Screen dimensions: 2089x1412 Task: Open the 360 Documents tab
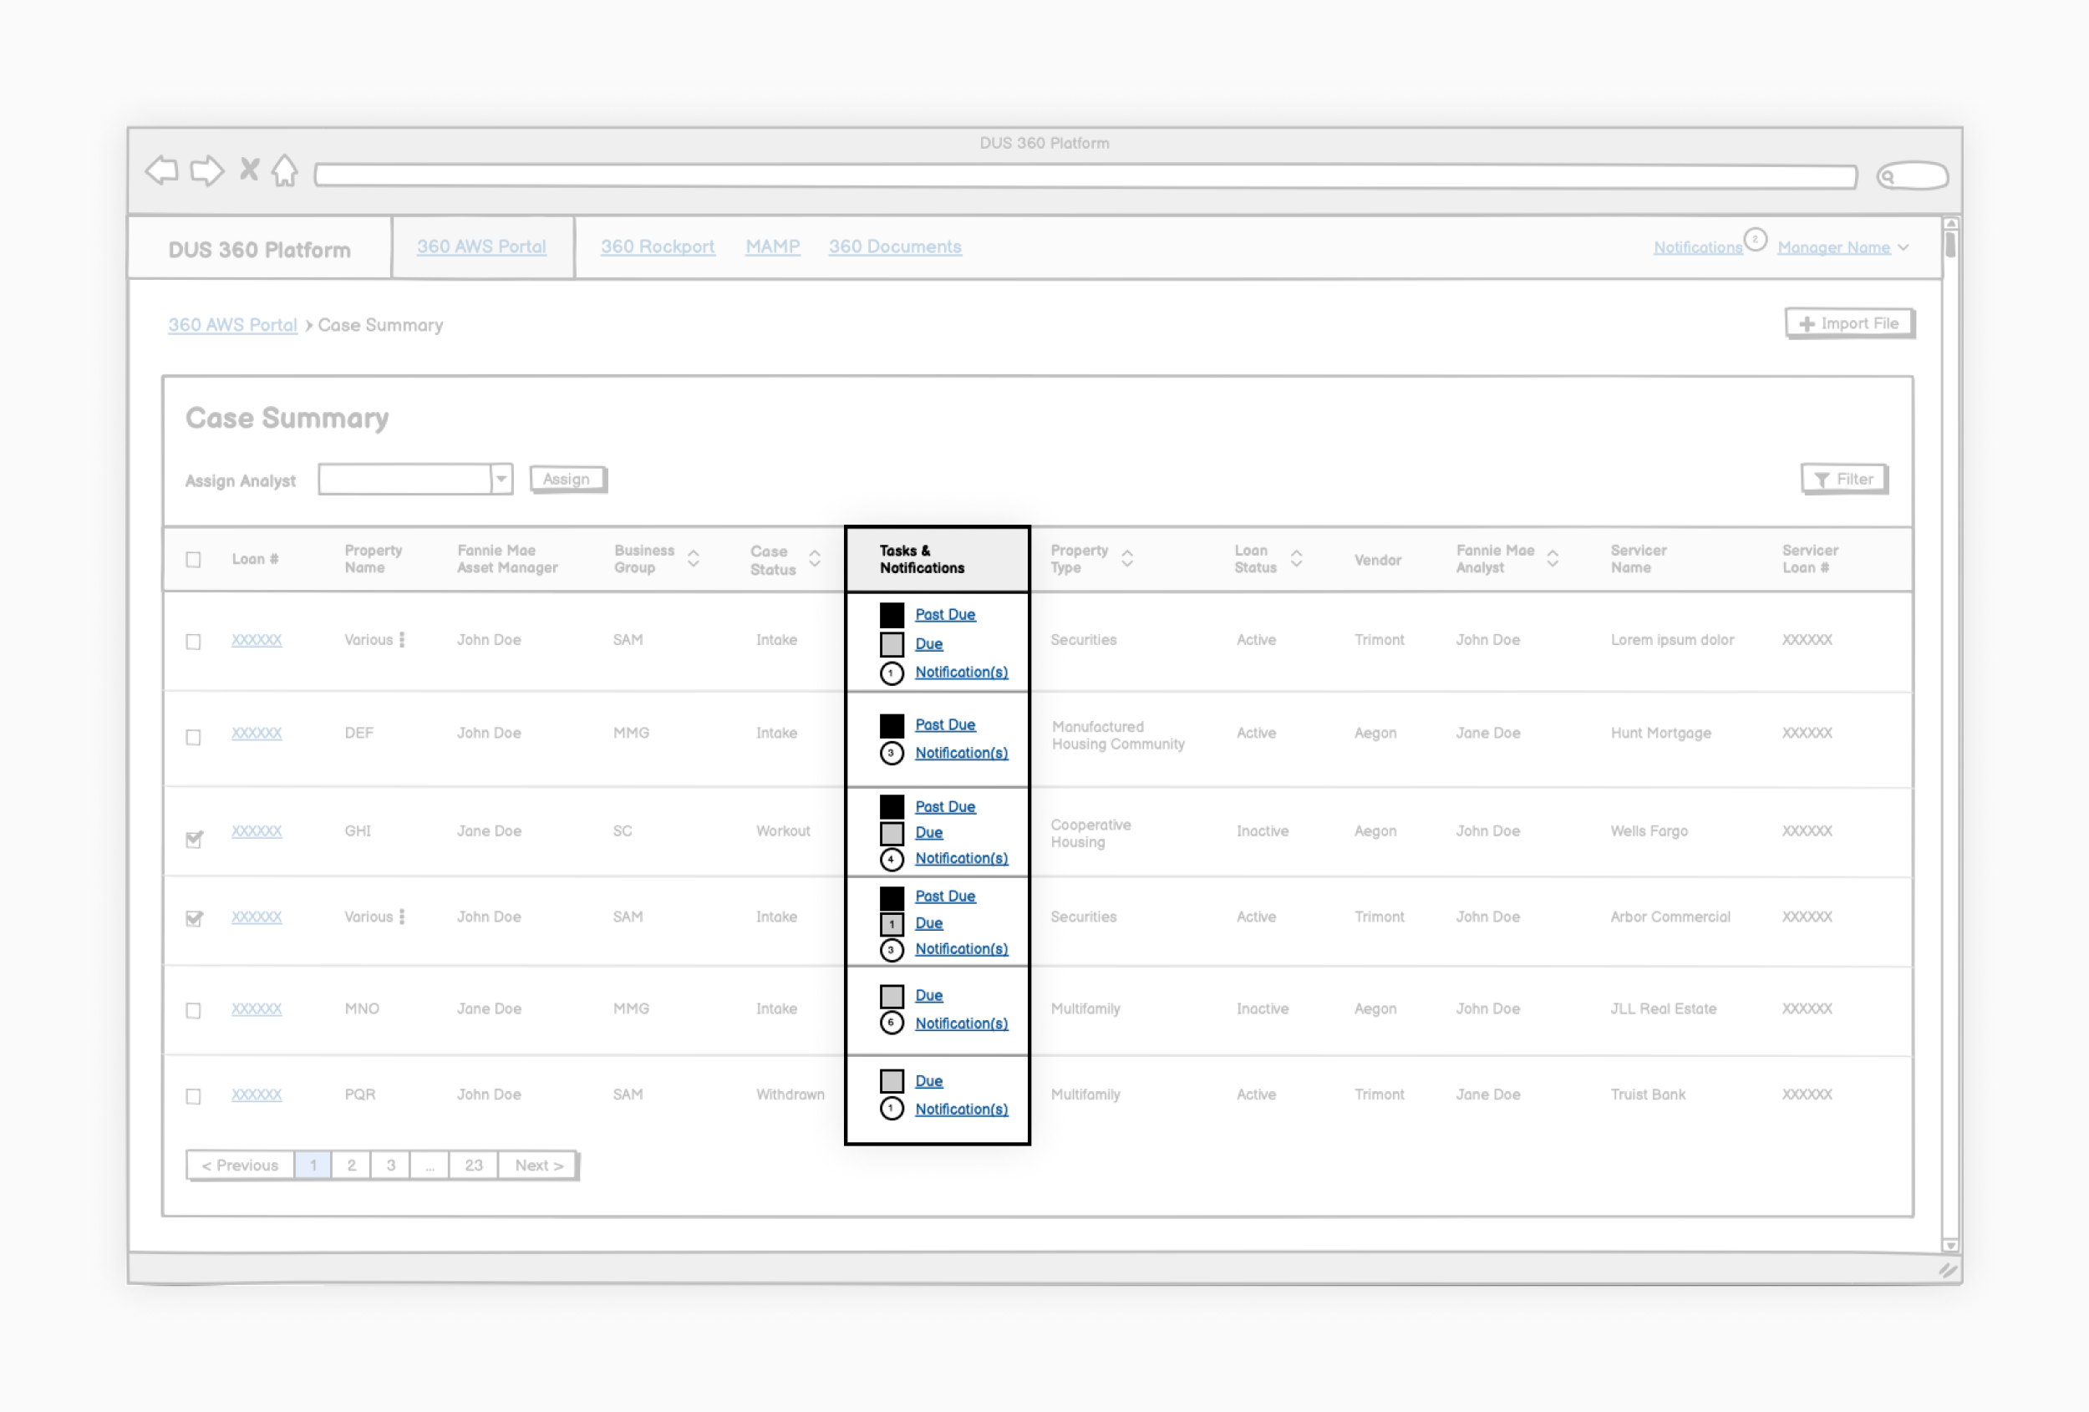(894, 246)
